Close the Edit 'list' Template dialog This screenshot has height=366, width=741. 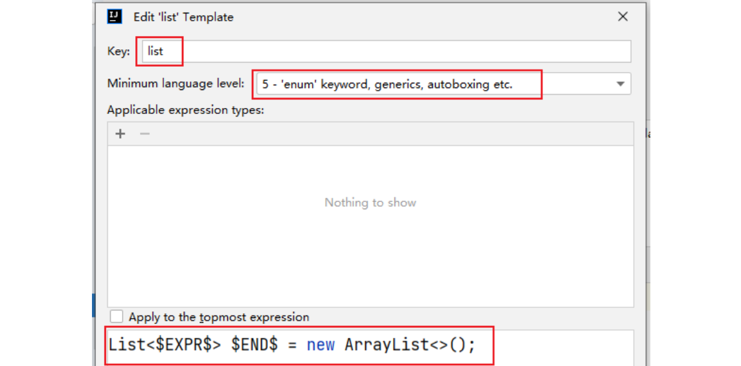point(622,17)
